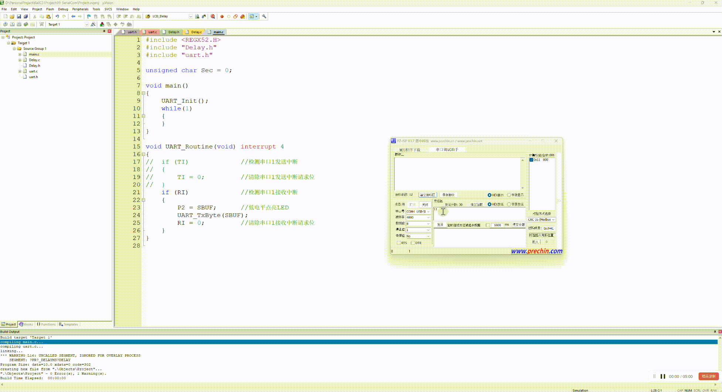Screen dimensions: 722x392
Task: Open the window layout toolbar button
Action: (253, 16)
